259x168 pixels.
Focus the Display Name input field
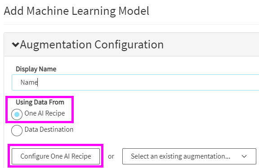point(135,82)
